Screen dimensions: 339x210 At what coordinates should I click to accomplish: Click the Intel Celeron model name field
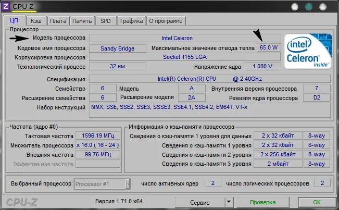pos(185,38)
